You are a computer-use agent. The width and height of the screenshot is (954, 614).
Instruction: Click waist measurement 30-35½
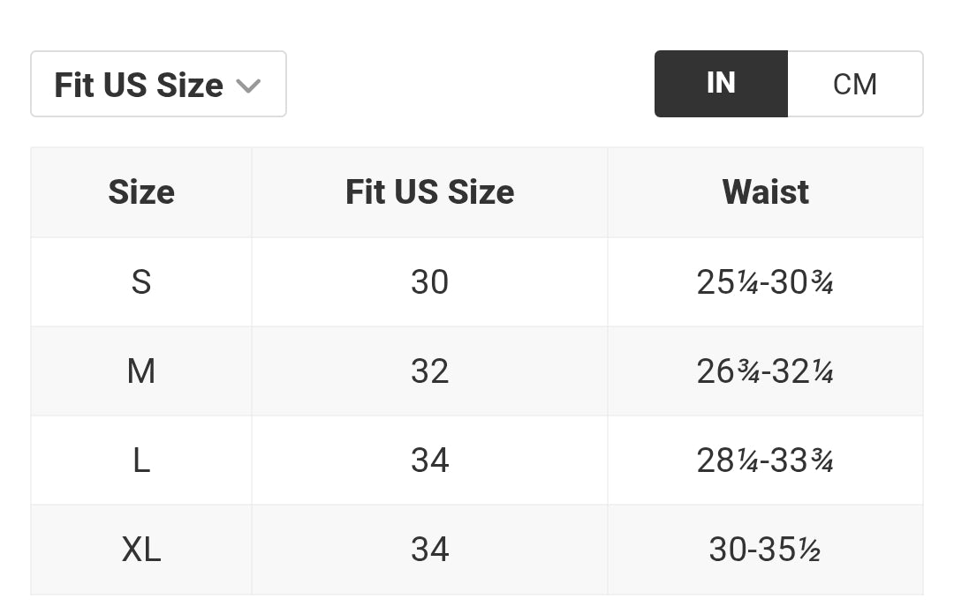[x=765, y=550]
